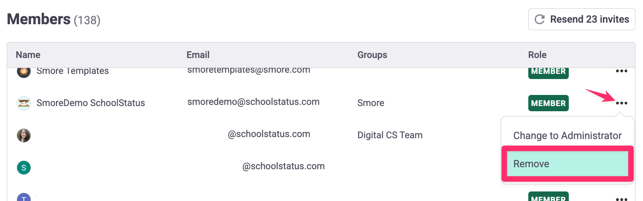Click the green S avatar circle
This screenshot has width=643, height=201.
(x=24, y=168)
